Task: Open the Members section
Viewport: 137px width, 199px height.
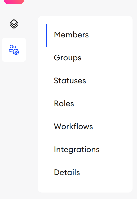Action: pyautogui.click(x=71, y=35)
